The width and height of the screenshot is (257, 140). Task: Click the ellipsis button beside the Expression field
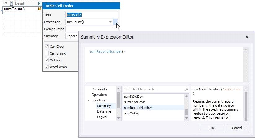point(115,22)
